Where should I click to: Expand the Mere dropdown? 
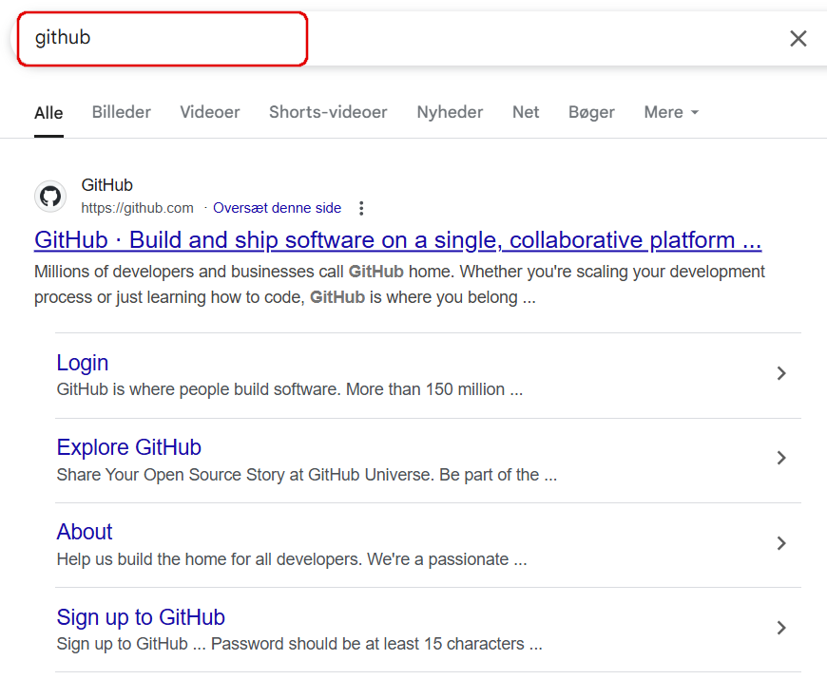[671, 112]
